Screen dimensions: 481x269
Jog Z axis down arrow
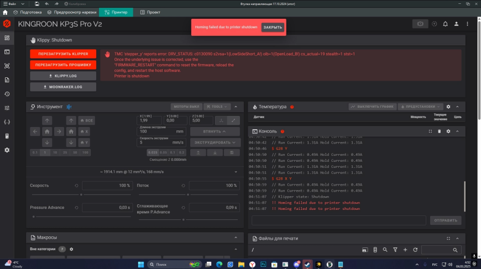coord(71,143)
